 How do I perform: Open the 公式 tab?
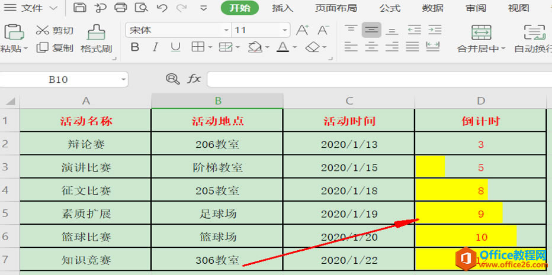click(x=390, y=8)
